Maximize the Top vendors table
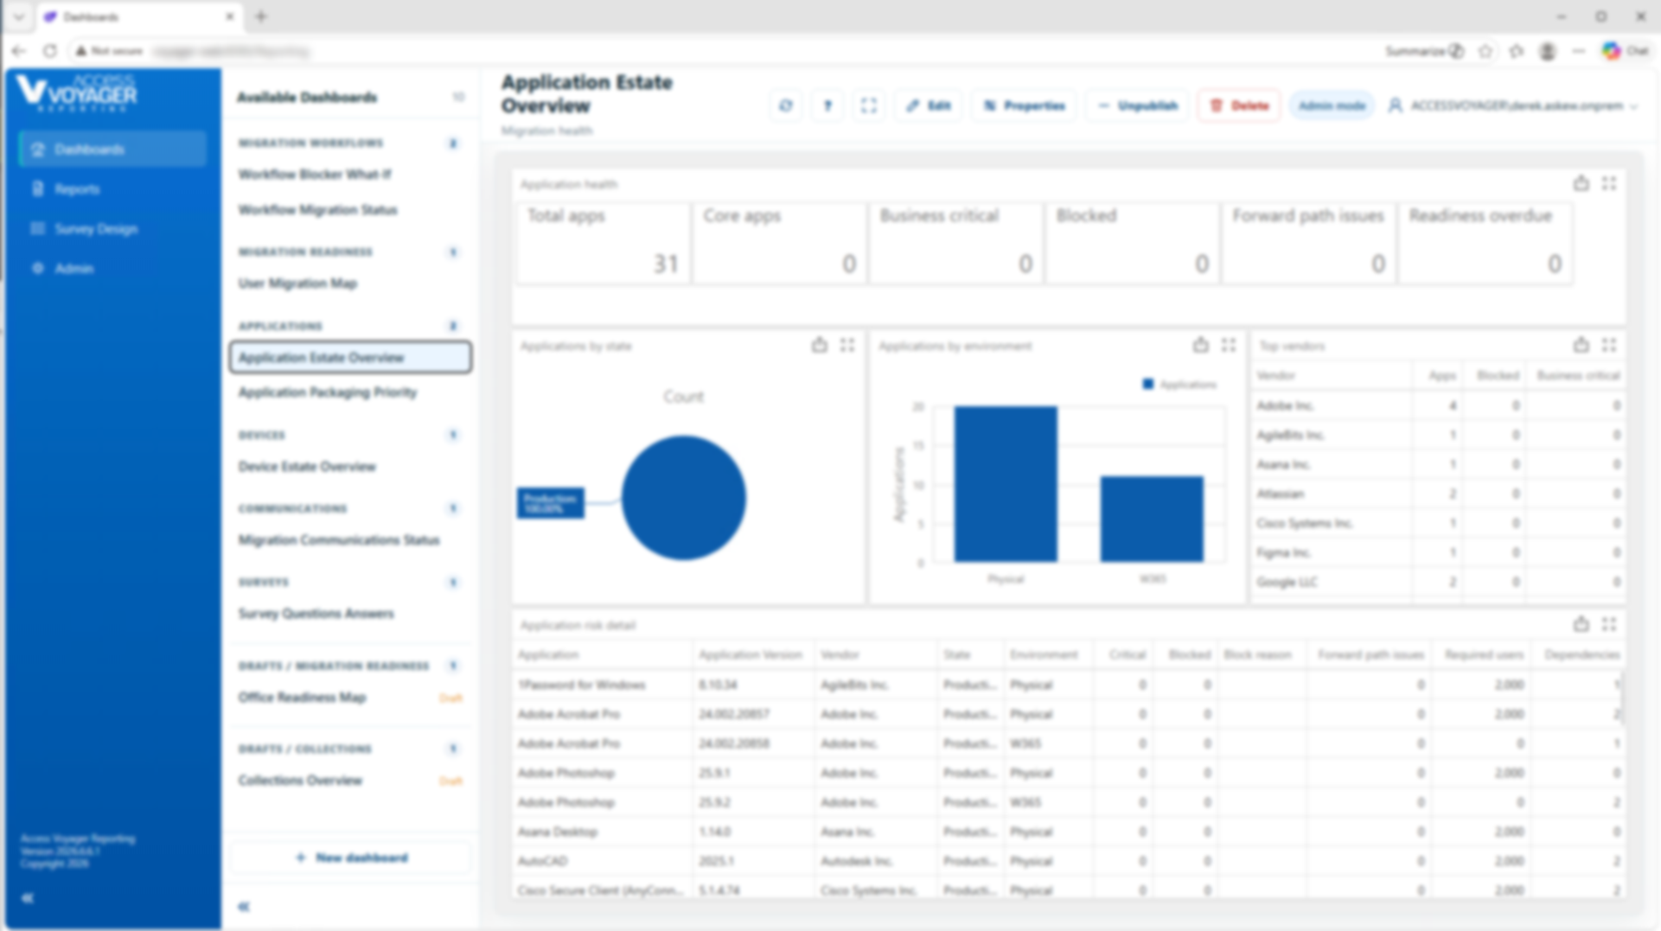Image resolution: width=1661 pixels, height=931 pixels. pos(1608,345)
